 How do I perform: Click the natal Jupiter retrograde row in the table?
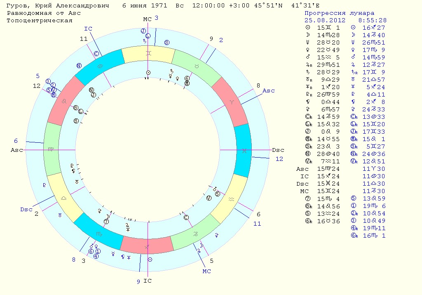(x=323, y=65)
